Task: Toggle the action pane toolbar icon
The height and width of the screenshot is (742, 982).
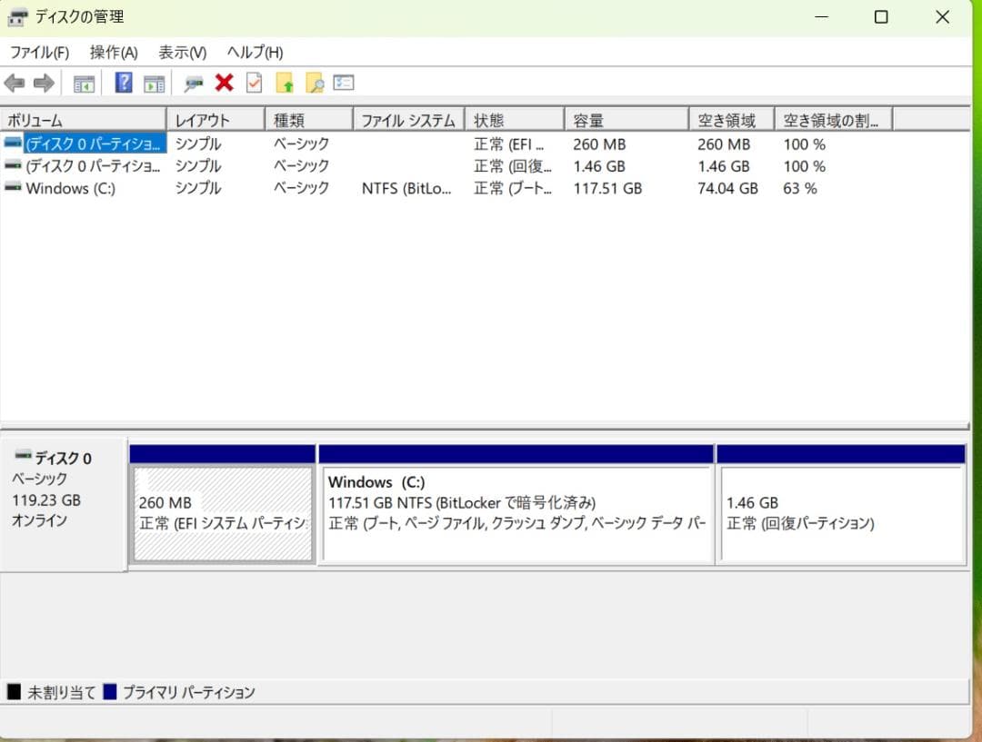Action: coord(154,84)
